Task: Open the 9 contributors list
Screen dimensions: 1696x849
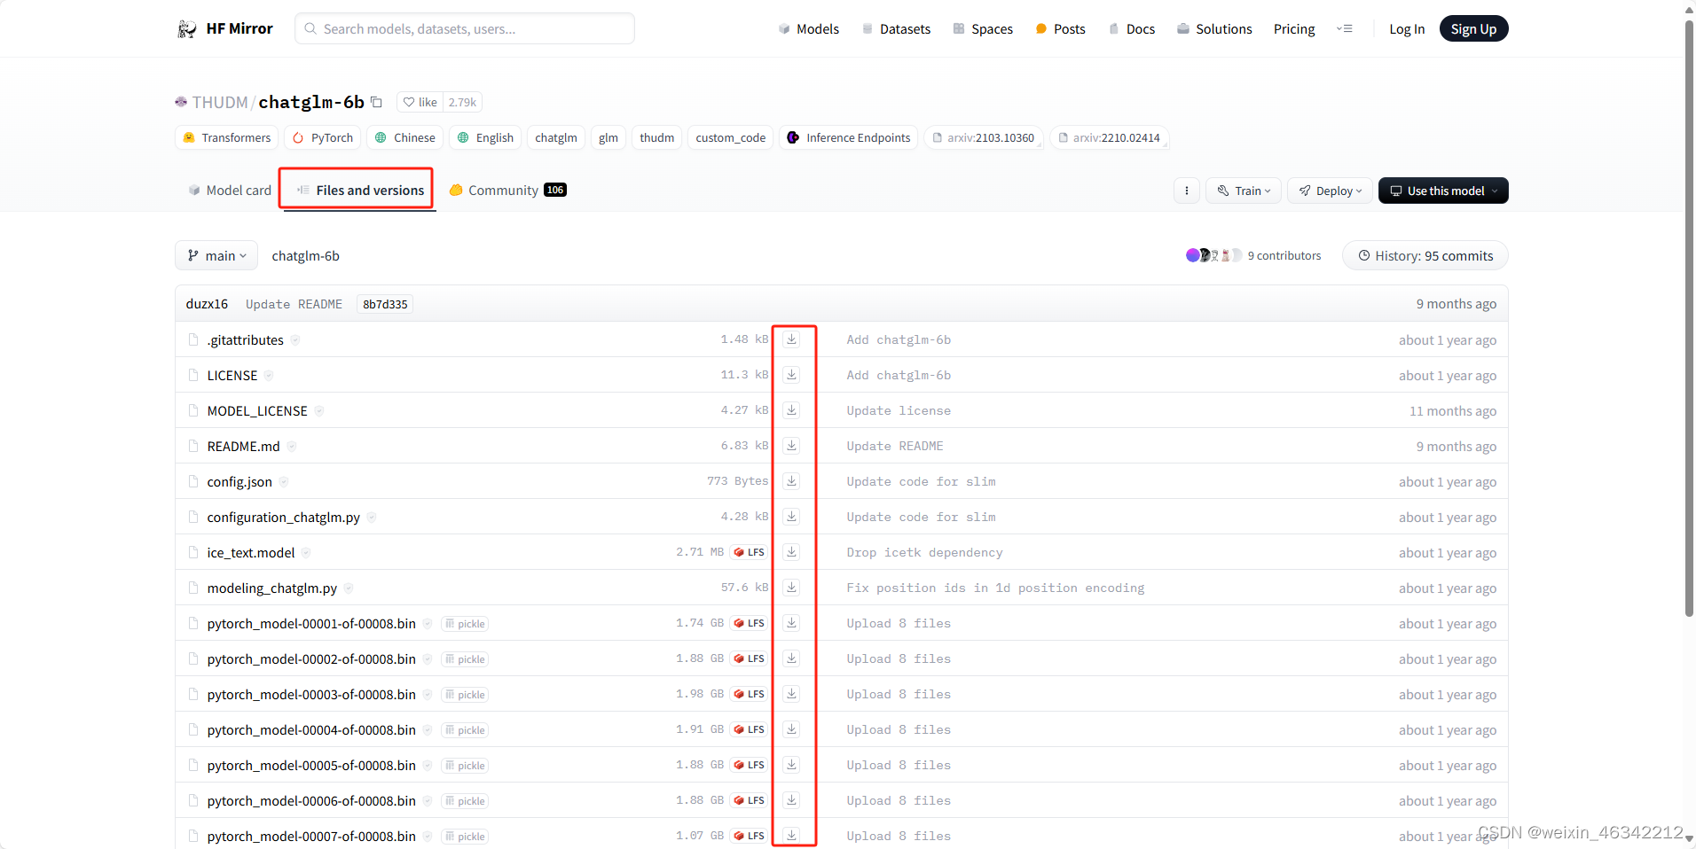Action: (x=1284, y=255)
